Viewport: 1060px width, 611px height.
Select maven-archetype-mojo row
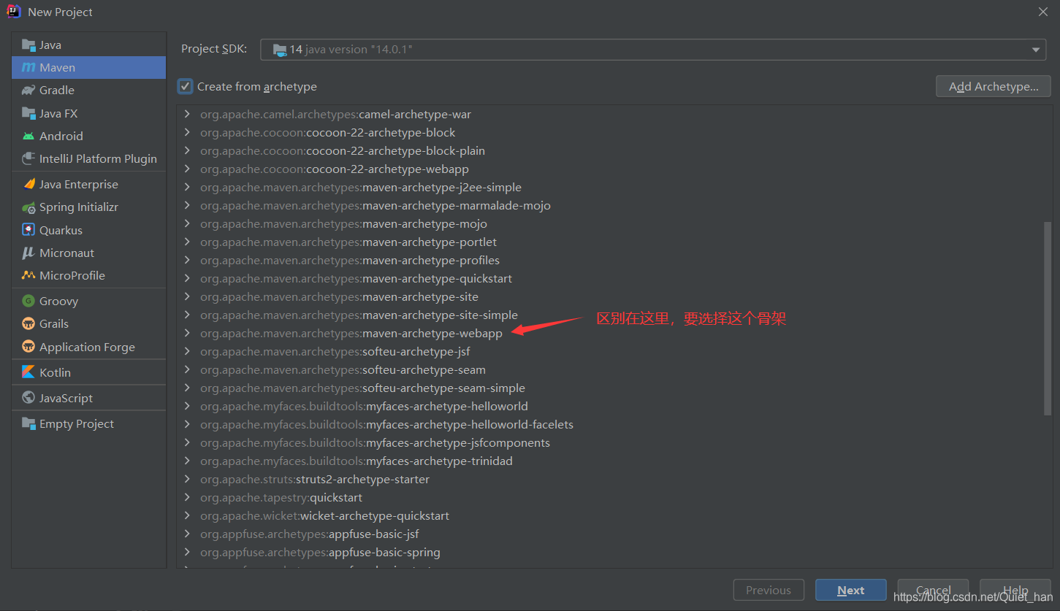(x=614, y=223)
